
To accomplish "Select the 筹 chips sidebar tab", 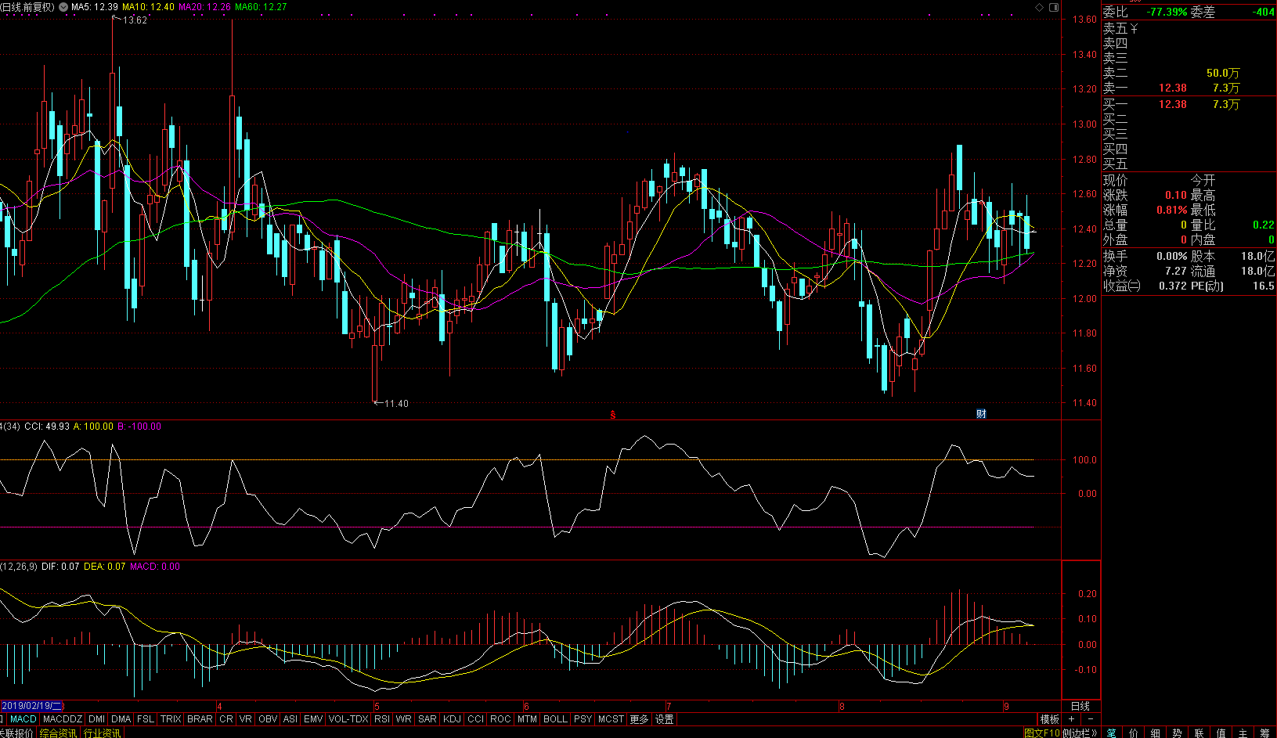I will [x=1265, y=733].
